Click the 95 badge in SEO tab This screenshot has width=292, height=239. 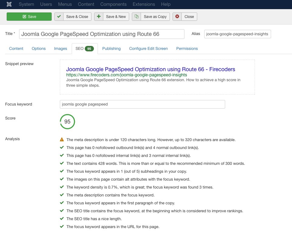(89, 49)
